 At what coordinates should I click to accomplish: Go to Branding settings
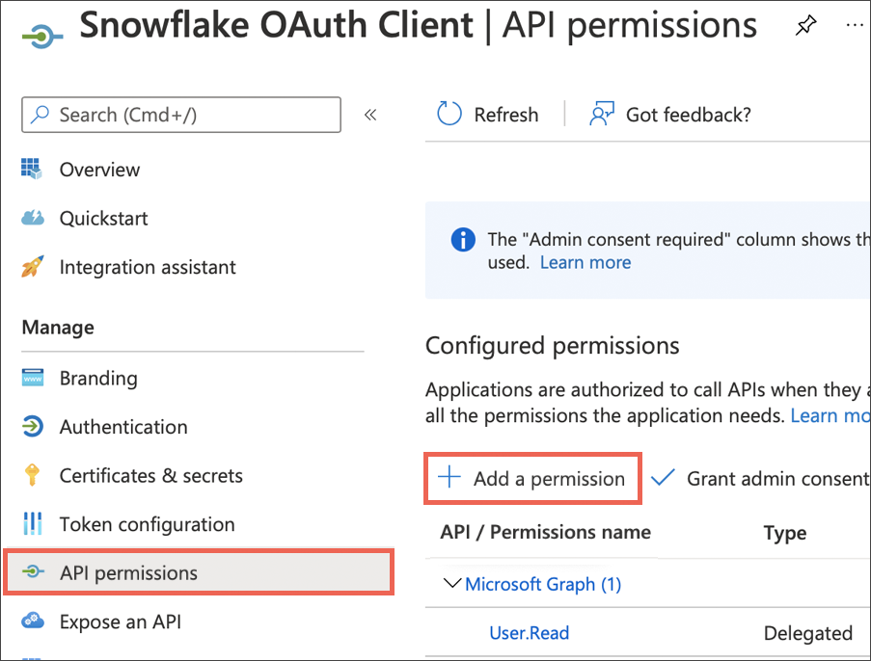click(x=98, y=378)
